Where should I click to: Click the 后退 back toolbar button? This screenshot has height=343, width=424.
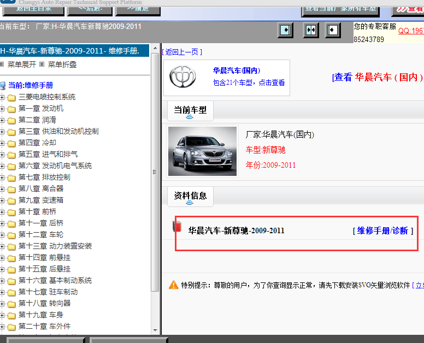90,11
